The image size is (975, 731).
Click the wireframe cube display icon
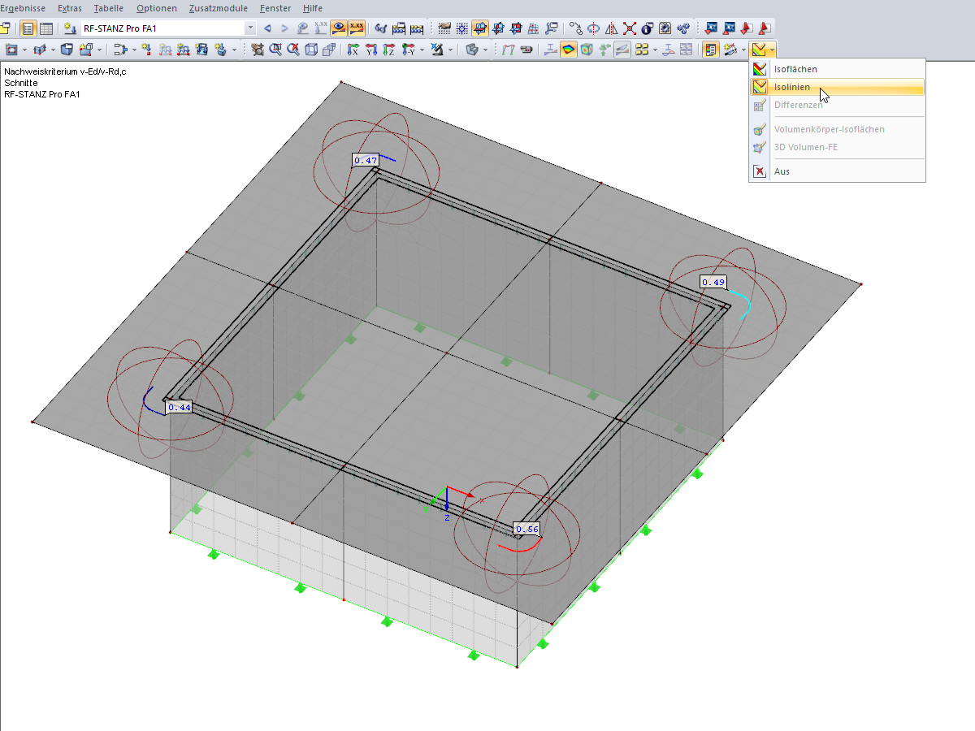pos(312,50)
